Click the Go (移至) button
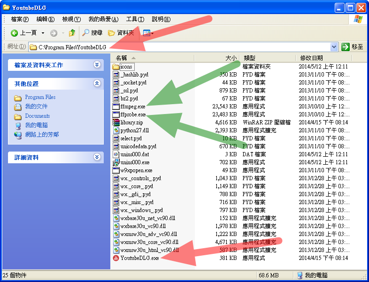 [x=352, y=47]
